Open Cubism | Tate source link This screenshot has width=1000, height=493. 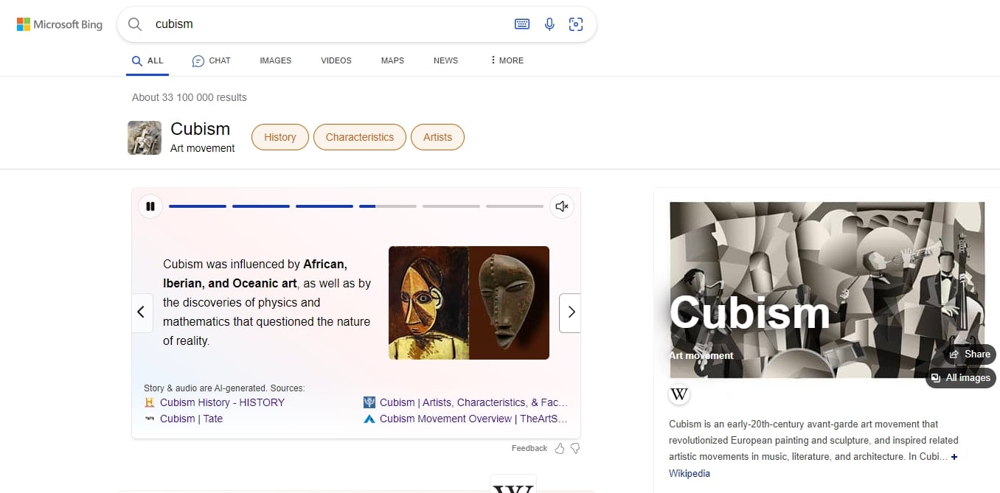pyautogui.click(x=191, y=419)
